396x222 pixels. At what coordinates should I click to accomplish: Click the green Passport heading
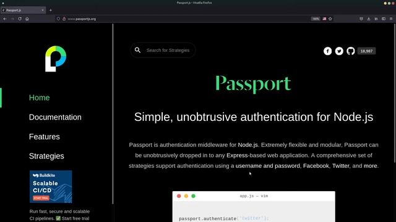pyautogui.click(x=253, y=84)
